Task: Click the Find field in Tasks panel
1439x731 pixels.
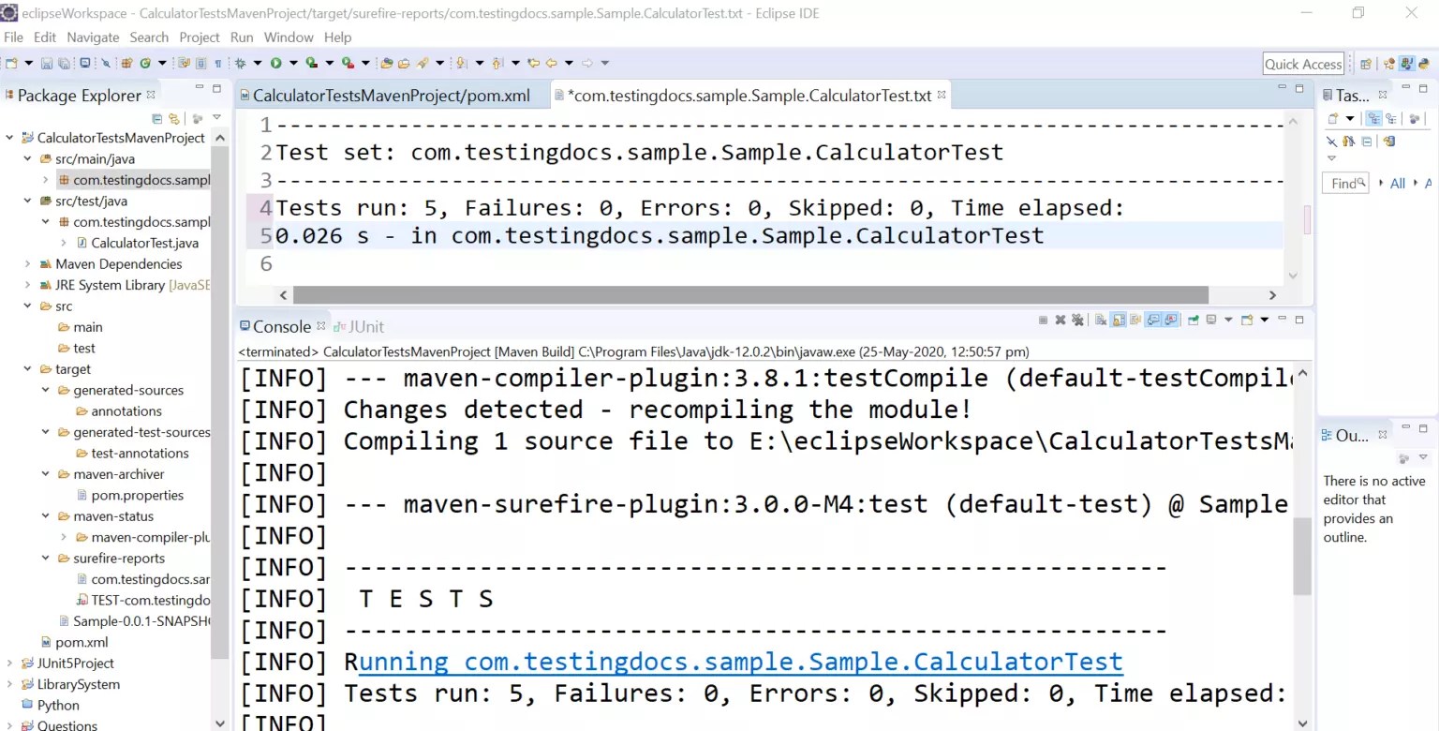Action: click(x=1343, y=183)
